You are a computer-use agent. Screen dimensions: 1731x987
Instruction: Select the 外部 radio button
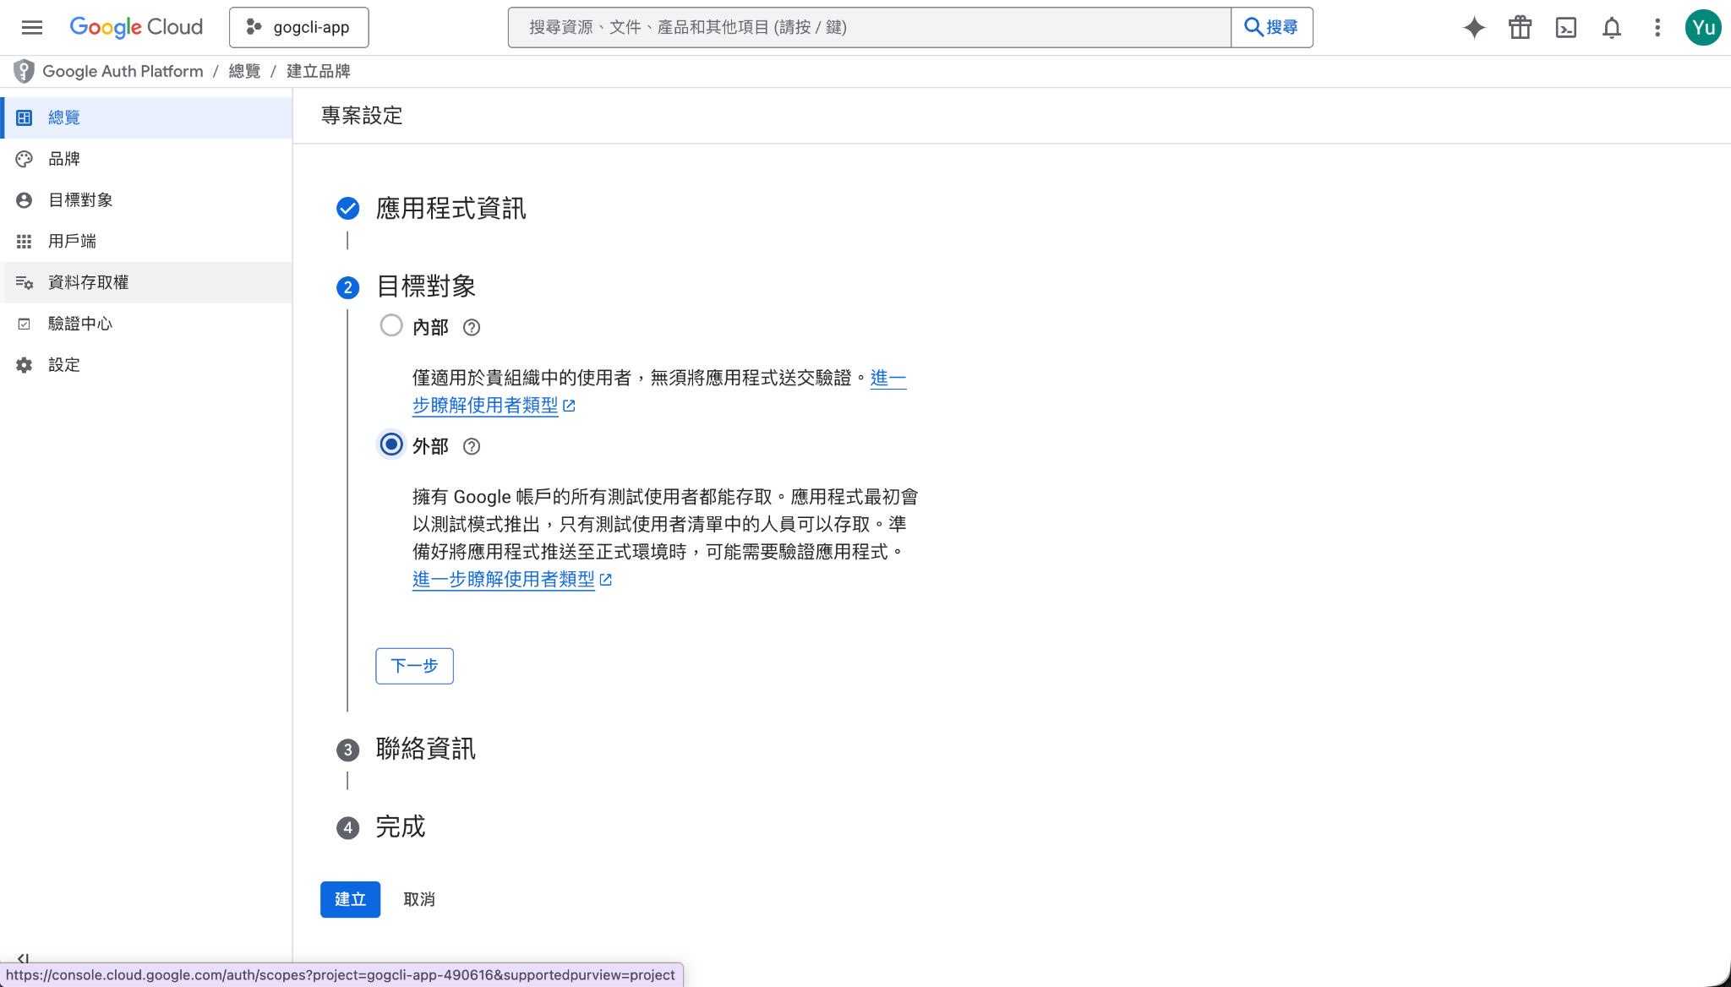coord(391,444)
